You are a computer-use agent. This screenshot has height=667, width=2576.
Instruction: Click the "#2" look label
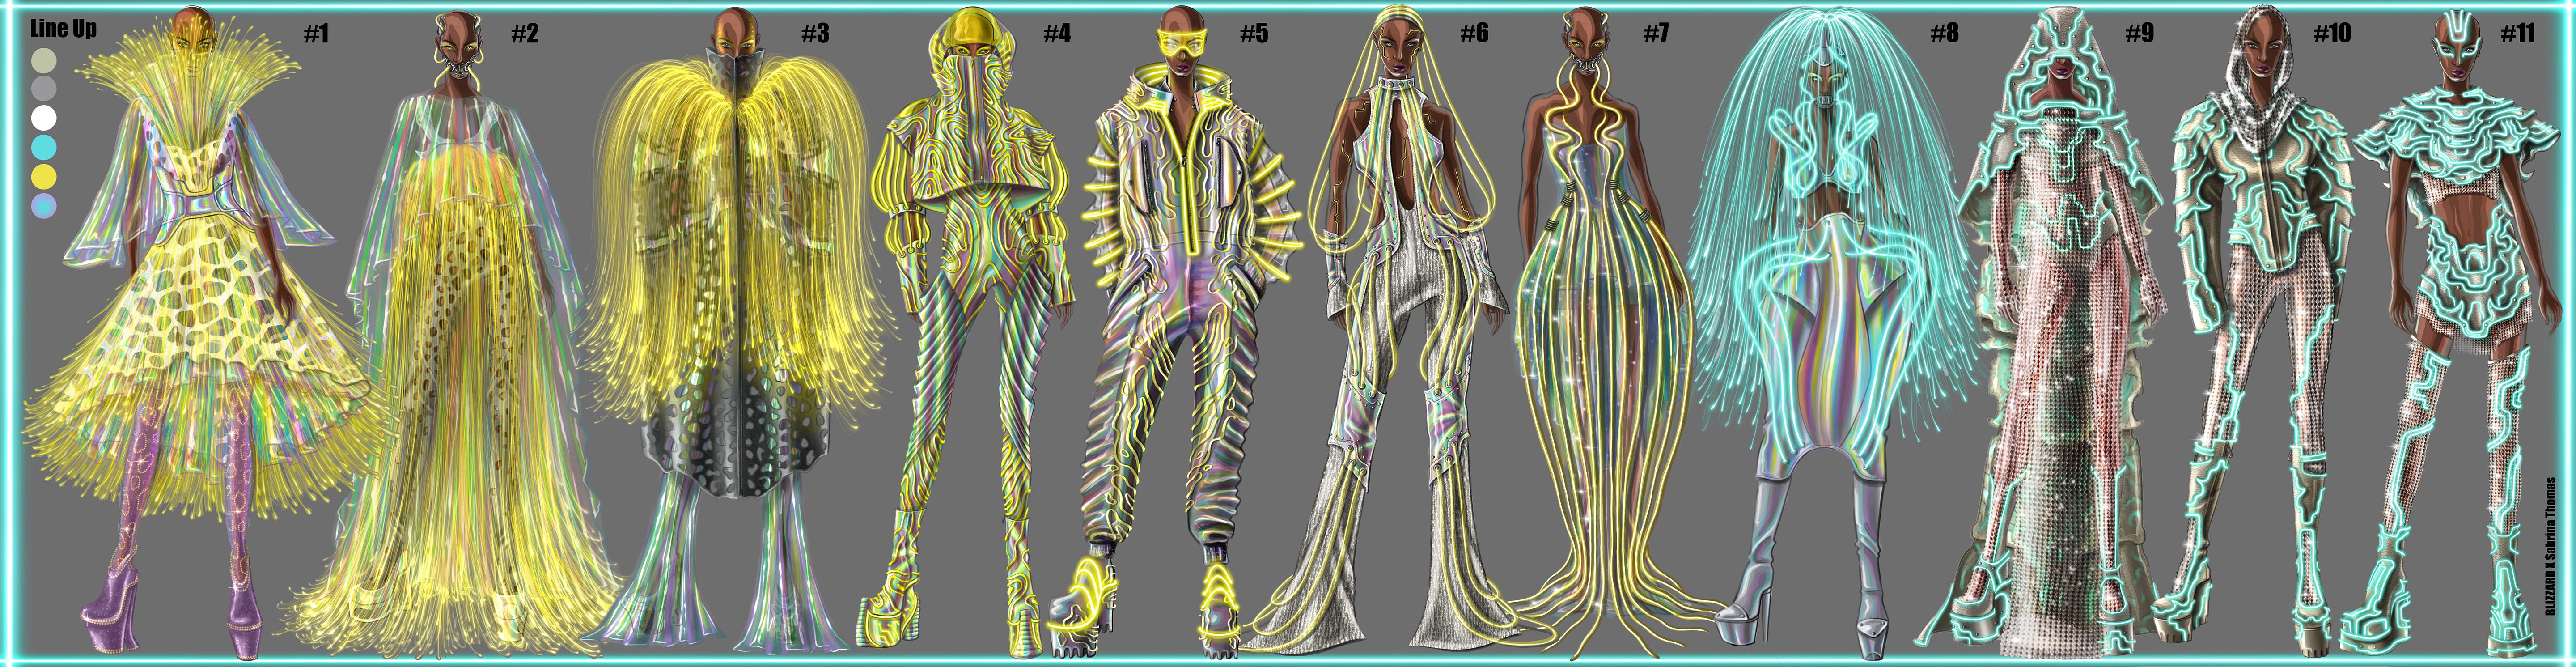(524, 34)
